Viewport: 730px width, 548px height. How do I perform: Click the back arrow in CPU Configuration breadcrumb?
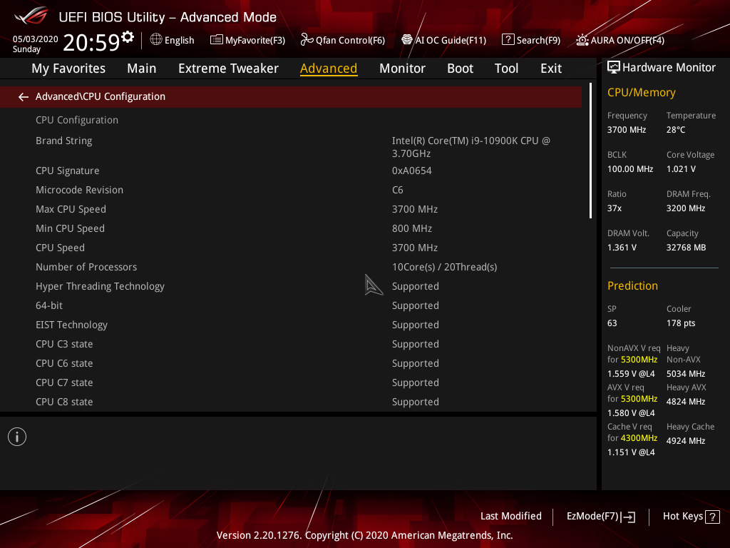[24, 96]
